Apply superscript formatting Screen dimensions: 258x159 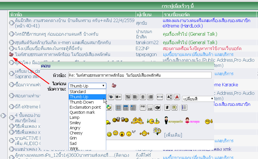click(143, 108)
